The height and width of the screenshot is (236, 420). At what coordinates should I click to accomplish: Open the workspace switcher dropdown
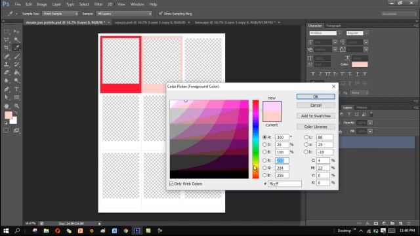pos(398,14)
